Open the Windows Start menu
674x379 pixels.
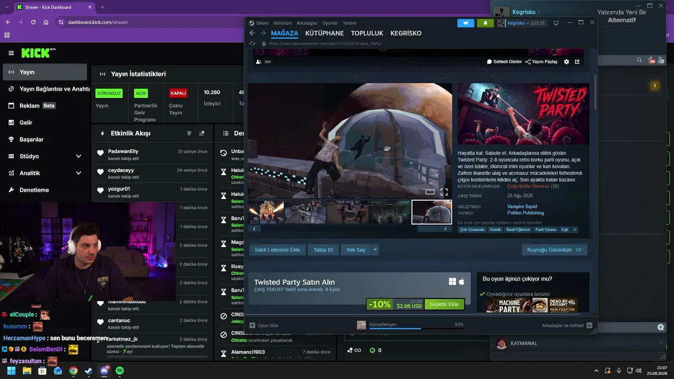point(11,371)
